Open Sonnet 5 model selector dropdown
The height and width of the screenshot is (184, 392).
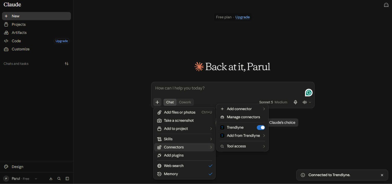(x=273, y=102)
